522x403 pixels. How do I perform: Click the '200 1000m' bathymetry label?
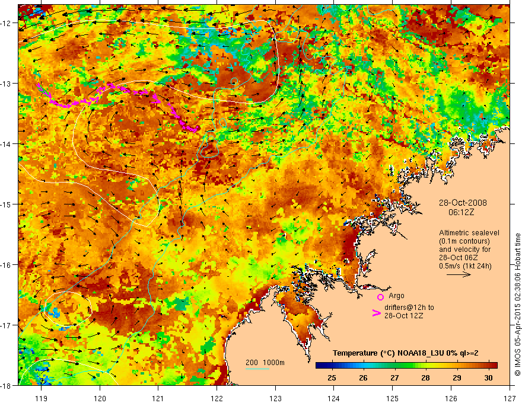pos(265,363)
